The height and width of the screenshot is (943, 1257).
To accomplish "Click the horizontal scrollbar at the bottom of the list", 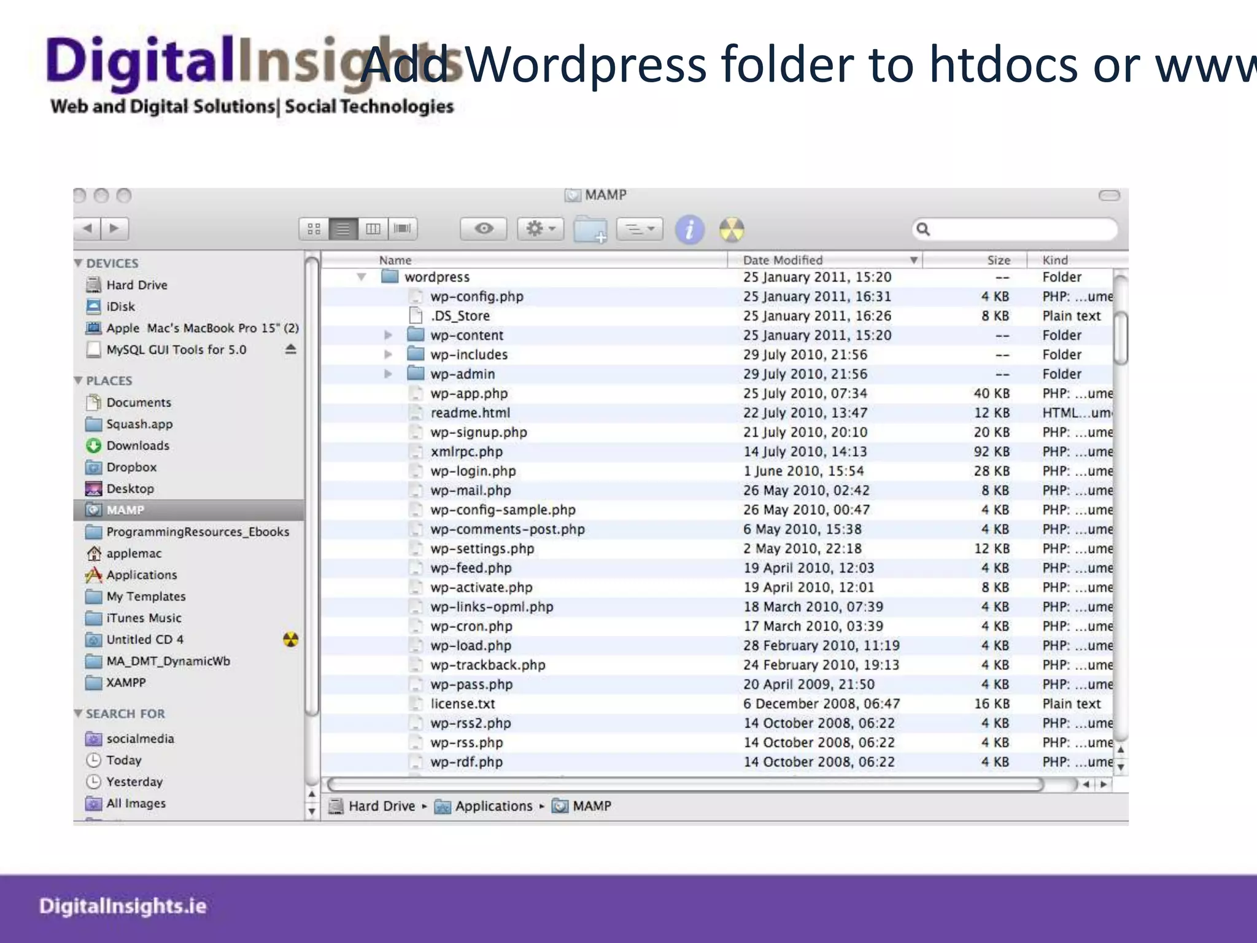I will (x=684, y=785).
